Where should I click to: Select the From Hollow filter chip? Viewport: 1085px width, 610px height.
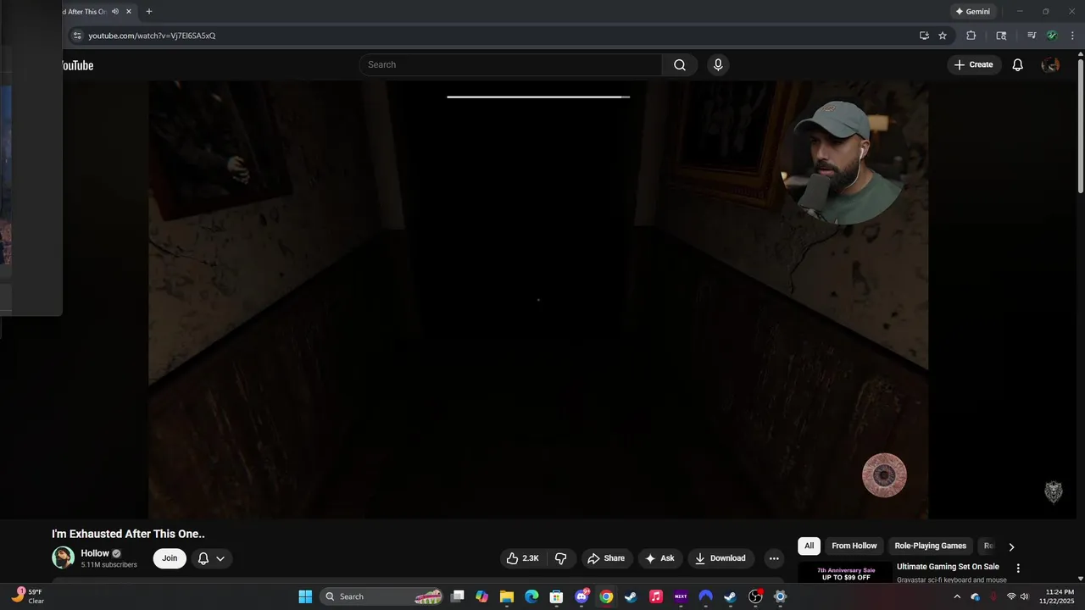tap(854, 546)
